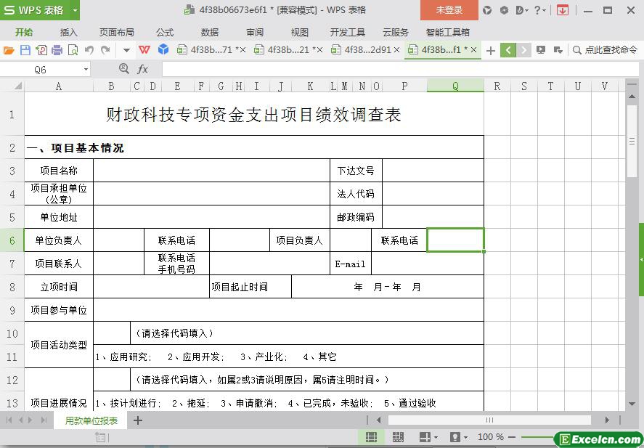644x448 pixels.
Task: Expand the quick access toolbar customize arrow
Action: pyautogui.click(x=126, y=50)
